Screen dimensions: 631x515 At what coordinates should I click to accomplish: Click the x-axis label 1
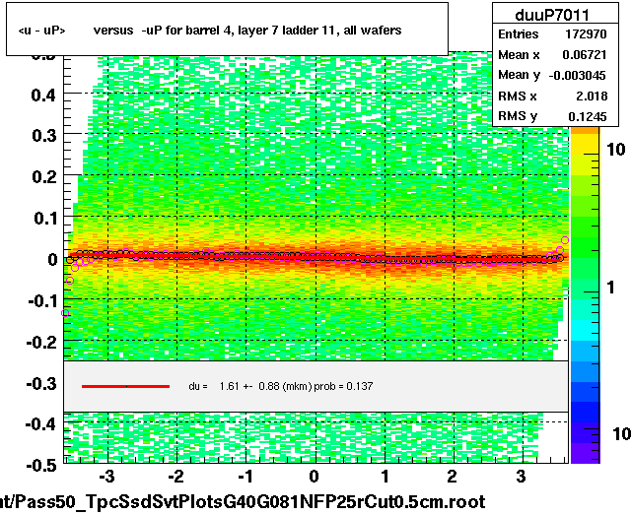386,477
